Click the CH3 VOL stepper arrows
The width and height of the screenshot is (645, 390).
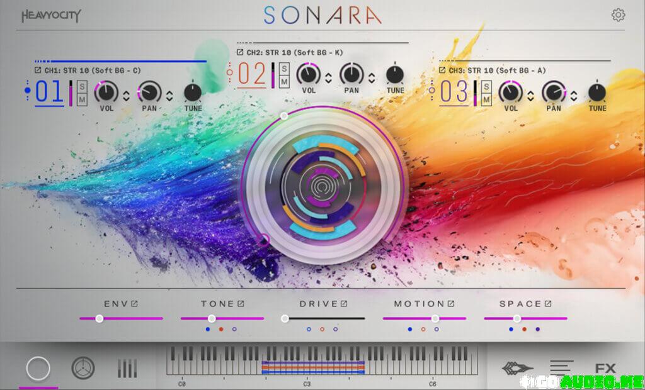530,96
